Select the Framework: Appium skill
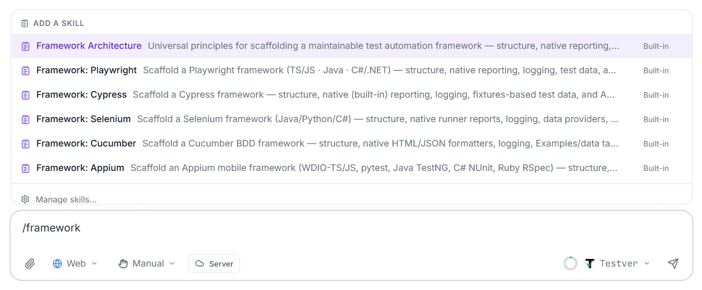The image size is (702, 290). click(x=352, y=168)
